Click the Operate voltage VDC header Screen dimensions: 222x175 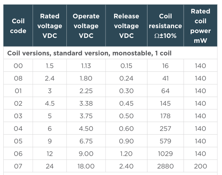click(x=86, y=26)
